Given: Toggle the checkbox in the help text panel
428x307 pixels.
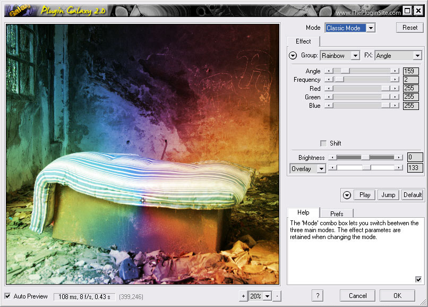Looking at the screenshot, I should coord(418,279).
